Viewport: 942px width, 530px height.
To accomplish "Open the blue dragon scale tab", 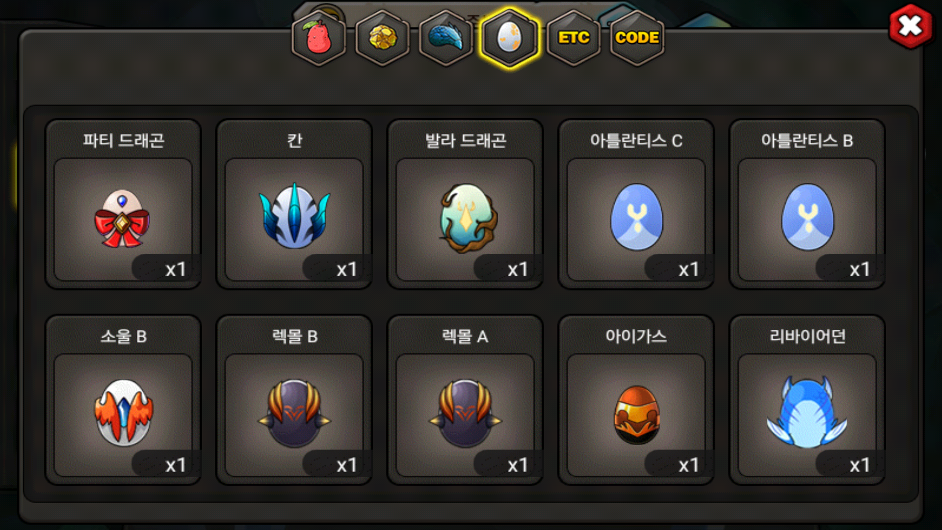I will [446, 38].
